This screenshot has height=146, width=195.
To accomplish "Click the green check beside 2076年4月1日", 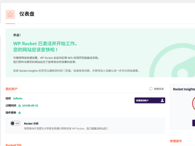I will pyautogui.click(x=20, y=106).
